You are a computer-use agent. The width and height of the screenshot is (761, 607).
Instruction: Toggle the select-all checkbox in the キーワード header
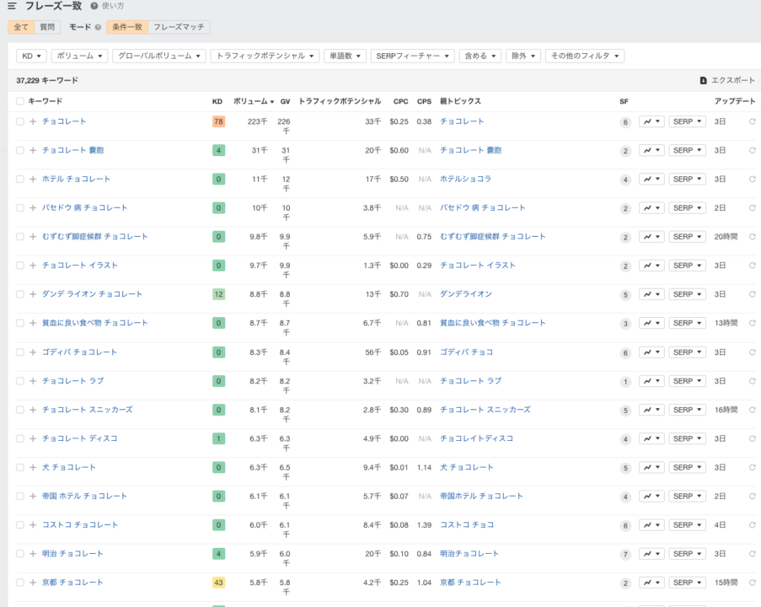[x=20, y=101]
